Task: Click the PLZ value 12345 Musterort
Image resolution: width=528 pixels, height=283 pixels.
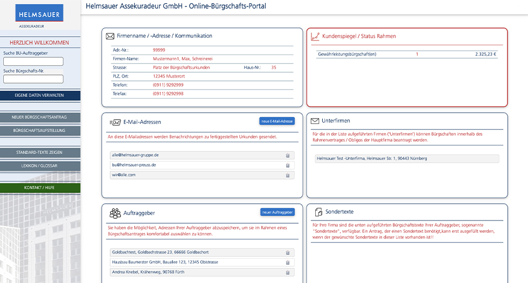Action: (169, 76)
